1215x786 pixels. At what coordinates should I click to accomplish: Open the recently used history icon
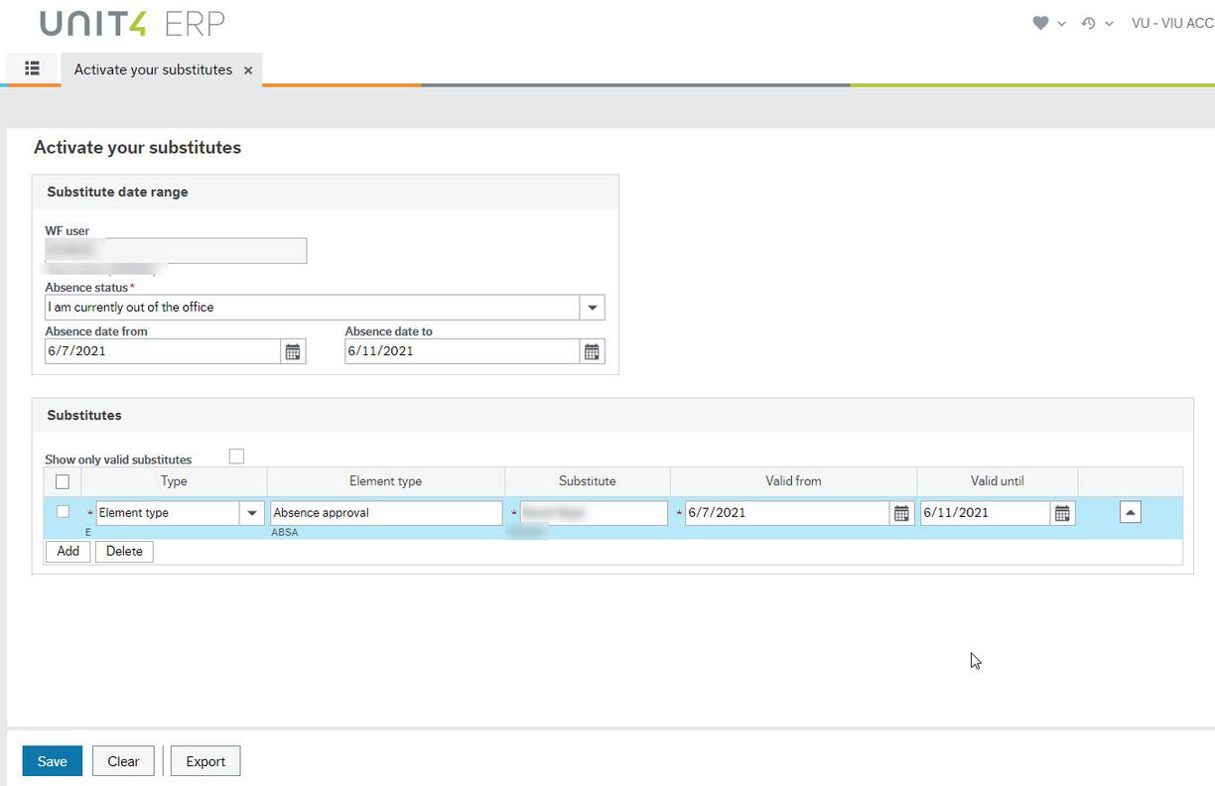click(x=1090, y=22)
